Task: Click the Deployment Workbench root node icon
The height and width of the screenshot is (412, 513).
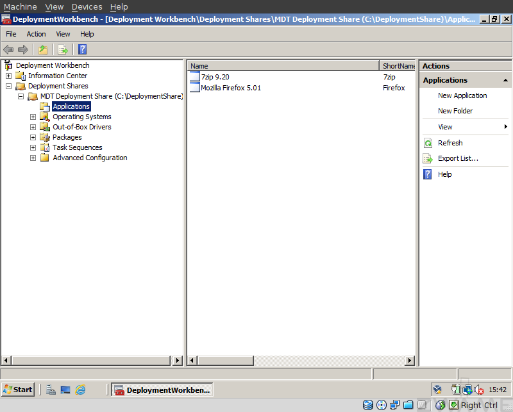Action: (8, 65)
